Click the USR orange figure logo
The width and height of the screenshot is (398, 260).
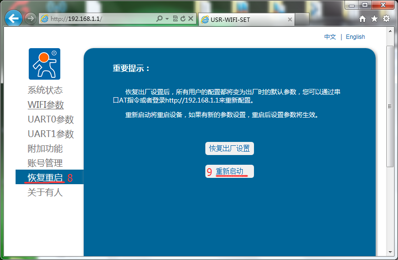point(44,64)
